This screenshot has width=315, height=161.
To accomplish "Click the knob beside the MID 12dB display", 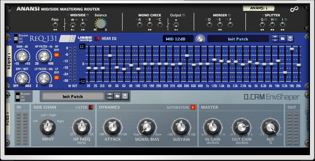I will coord(200,39).
